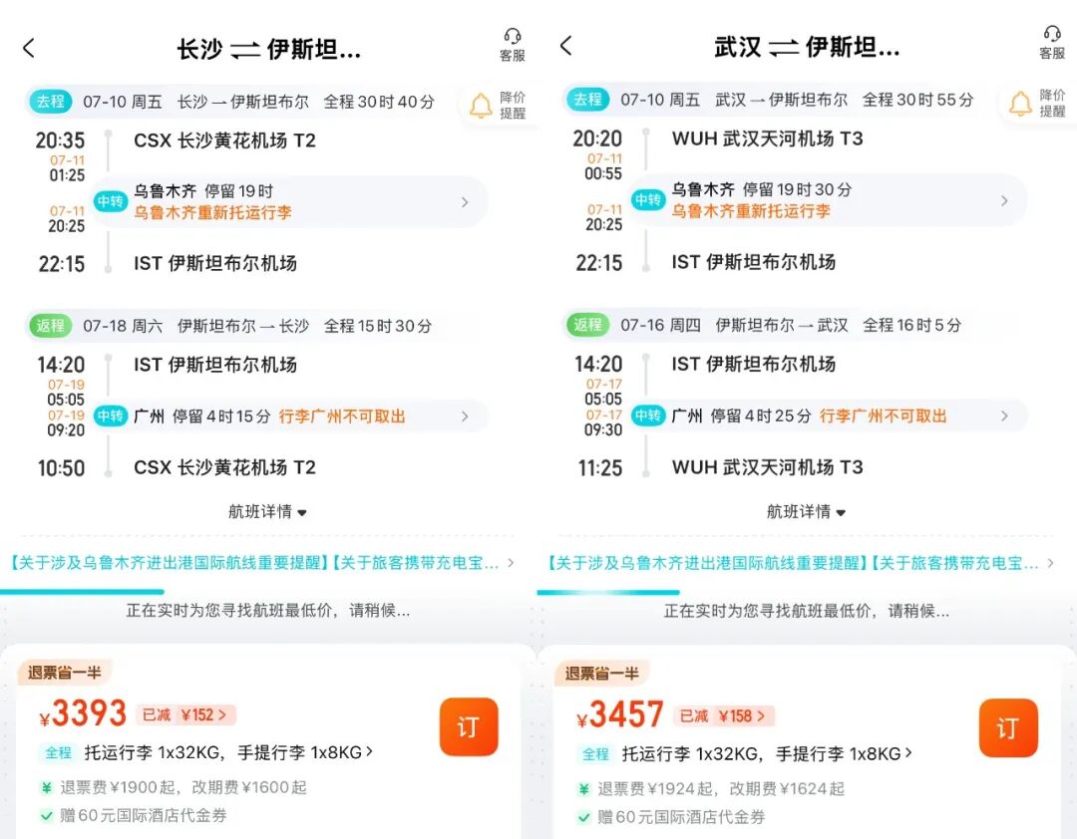Viewport: 1077px width, 839px height.
Task: Tap check icon beside 赠60元 under ¥3393
Action: coord(47,816)
